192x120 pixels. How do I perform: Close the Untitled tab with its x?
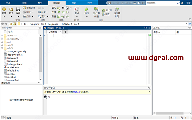(x=60, y=32)
